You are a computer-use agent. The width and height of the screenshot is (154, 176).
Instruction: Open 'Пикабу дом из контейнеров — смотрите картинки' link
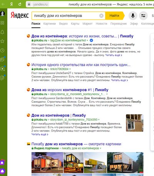point(76,144)
